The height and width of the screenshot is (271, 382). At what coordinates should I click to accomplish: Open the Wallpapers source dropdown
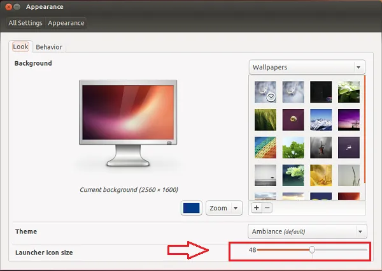point(307,67)
